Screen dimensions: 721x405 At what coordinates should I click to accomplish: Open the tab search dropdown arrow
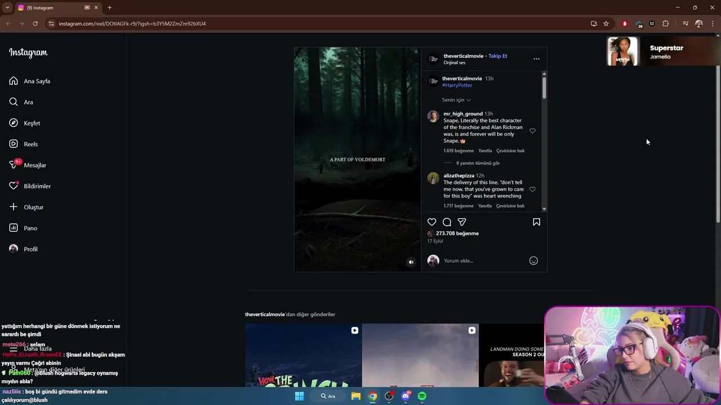[x=7, y=8]
